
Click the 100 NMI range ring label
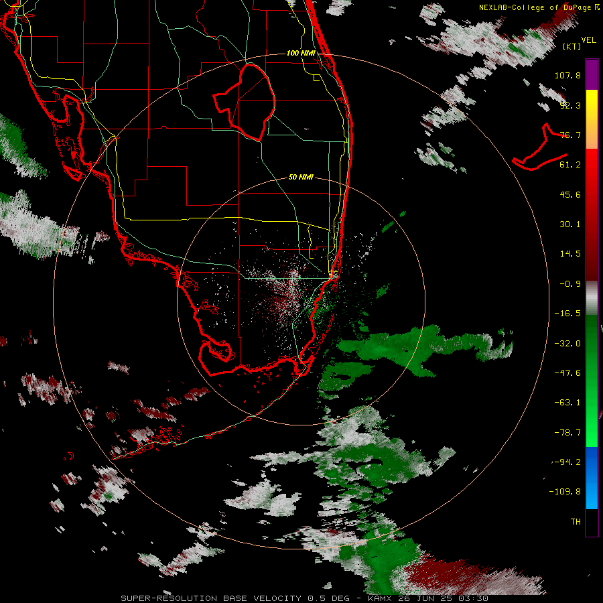pyautogui.click(x=301, y=53)
